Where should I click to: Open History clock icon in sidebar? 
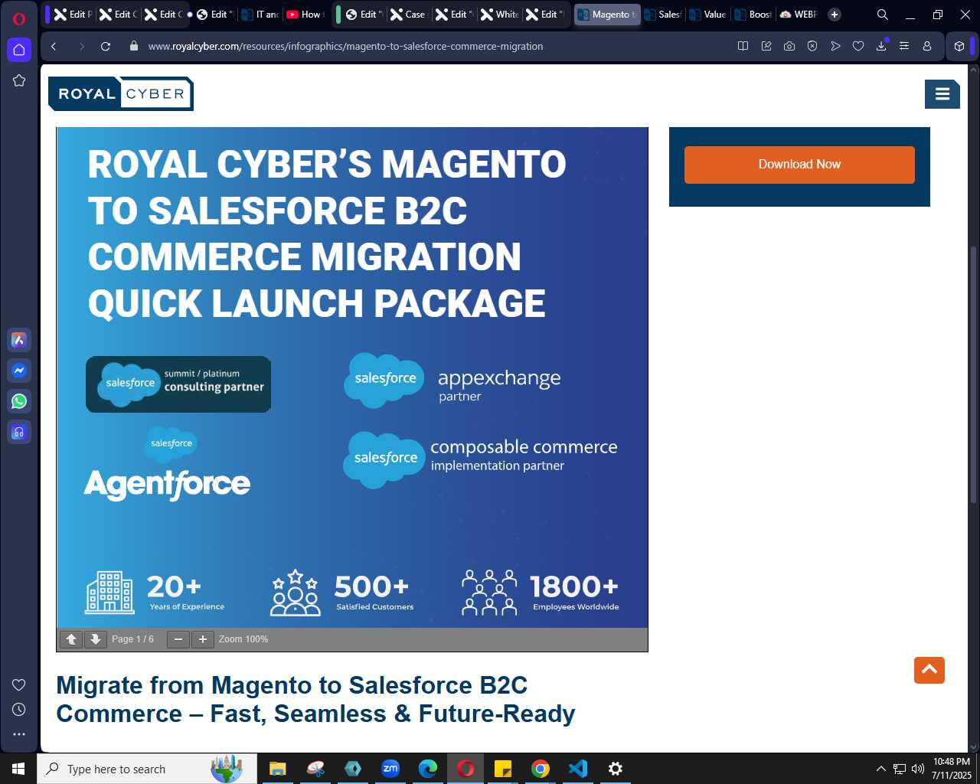pyautogui.click(x=19, y=710)
